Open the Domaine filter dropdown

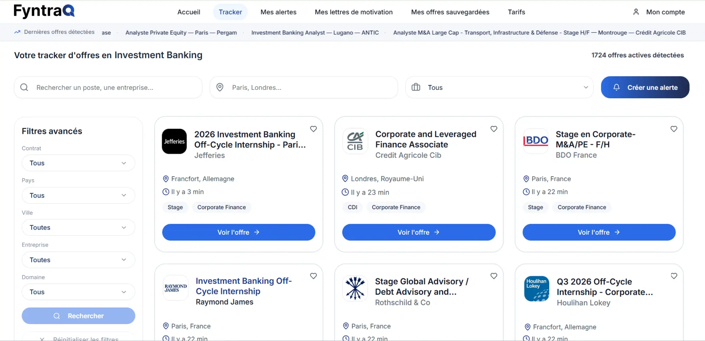point(78,292)
